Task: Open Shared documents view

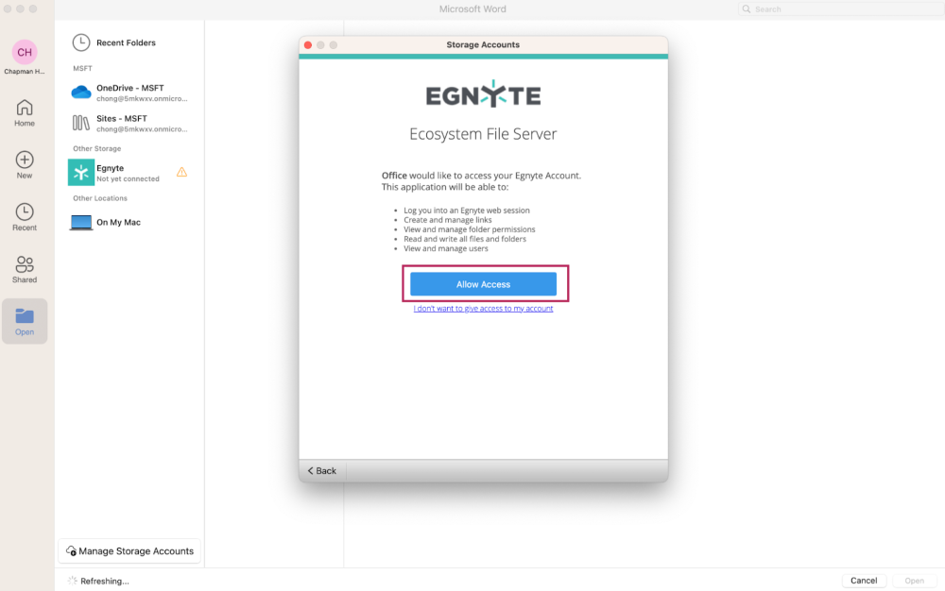Action: (25, 270)
